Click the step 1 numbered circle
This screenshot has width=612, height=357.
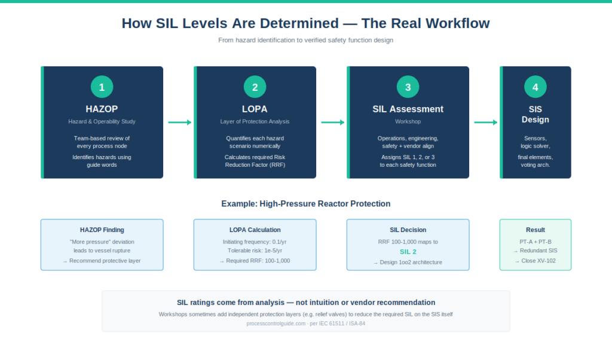[102, 87]
